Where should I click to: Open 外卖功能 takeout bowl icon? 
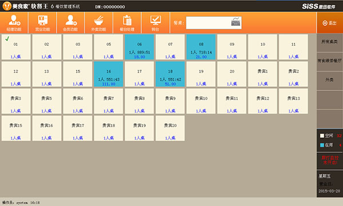point(99,23)
